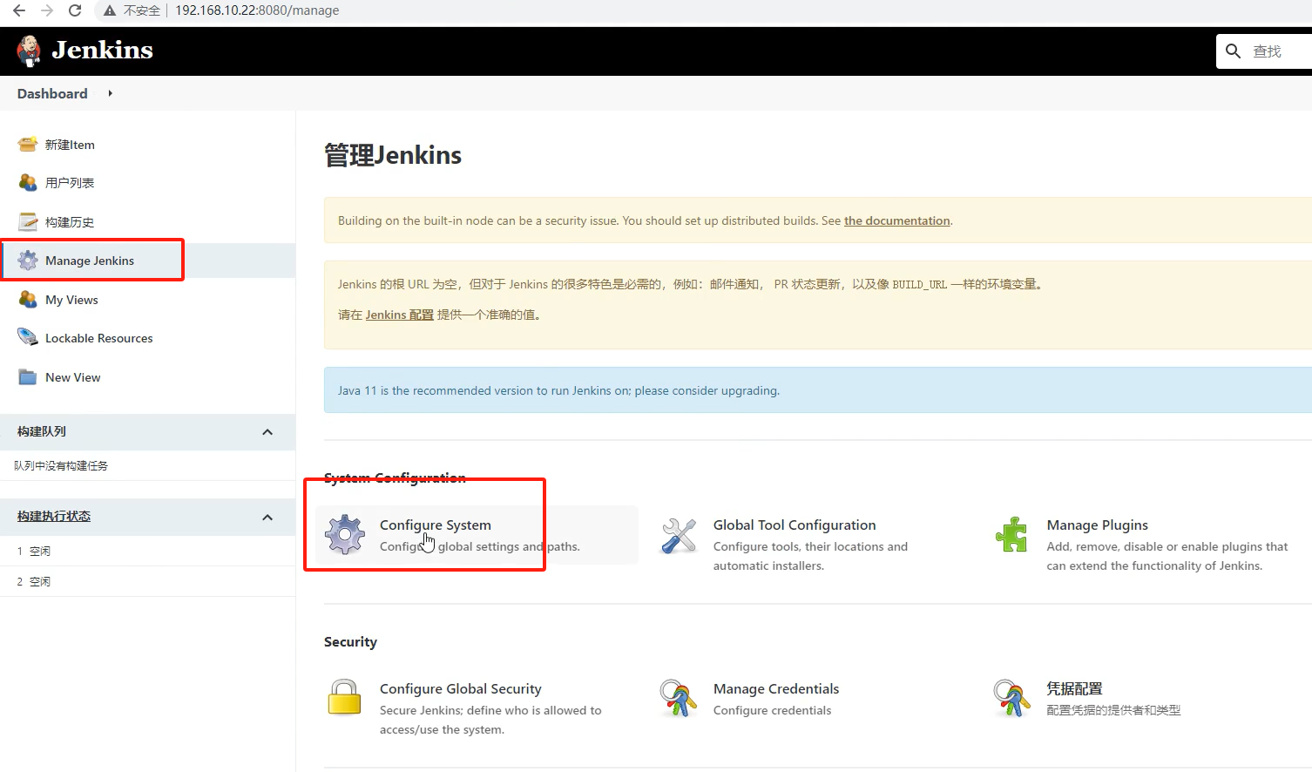
Task: Click the Manage Credentials keys icon
Action: click(x=678, y=698)
